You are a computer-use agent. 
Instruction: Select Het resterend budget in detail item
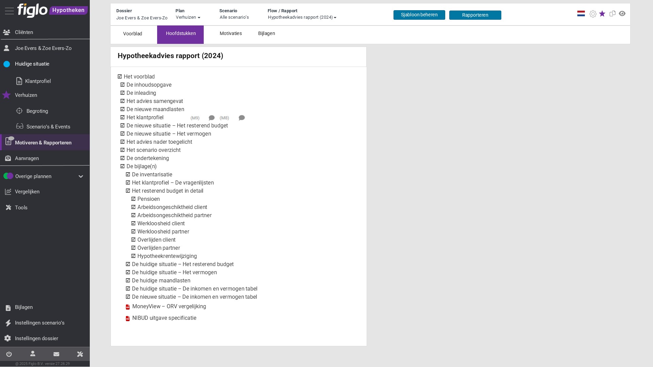tap(168, 191)
